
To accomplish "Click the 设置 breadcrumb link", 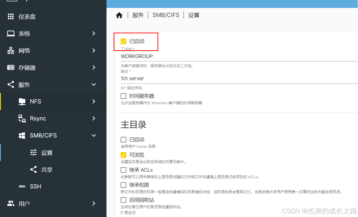I will tap(194, 15).
